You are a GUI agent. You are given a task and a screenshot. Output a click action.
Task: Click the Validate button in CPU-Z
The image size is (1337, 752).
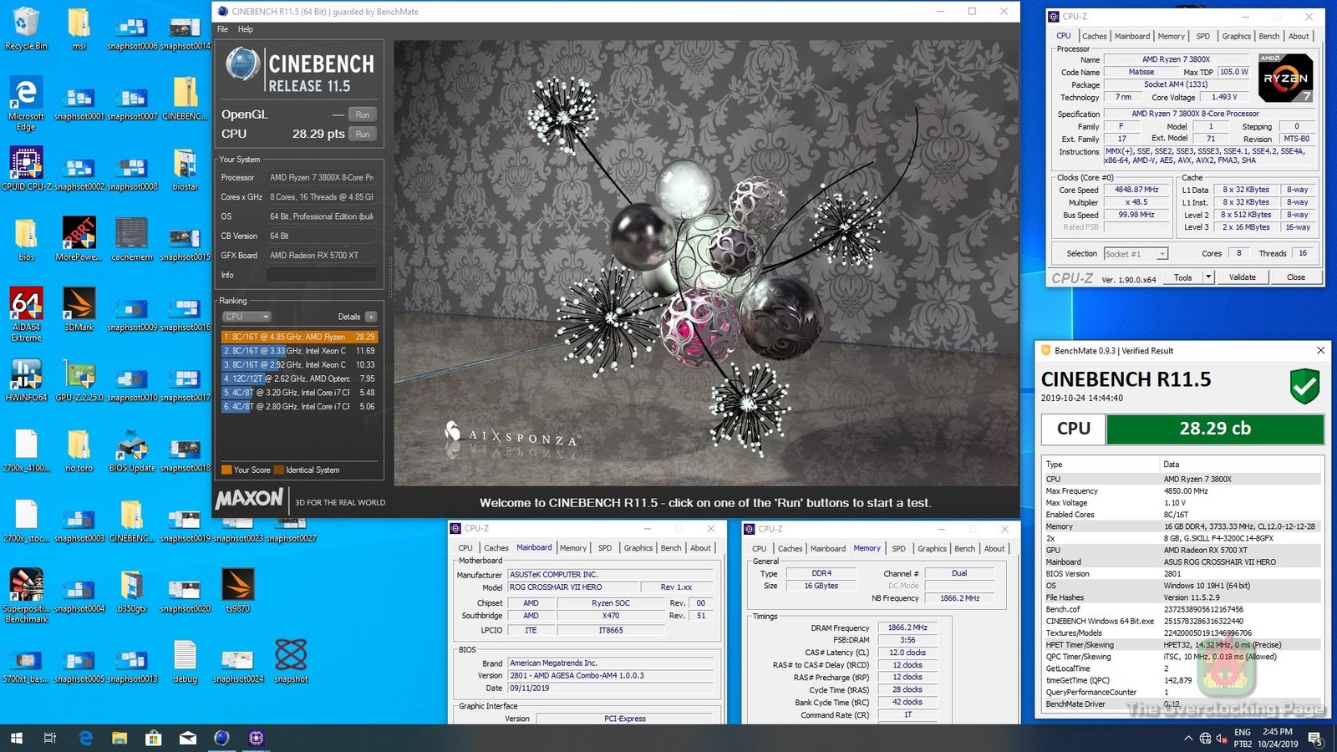point(1242,277)
